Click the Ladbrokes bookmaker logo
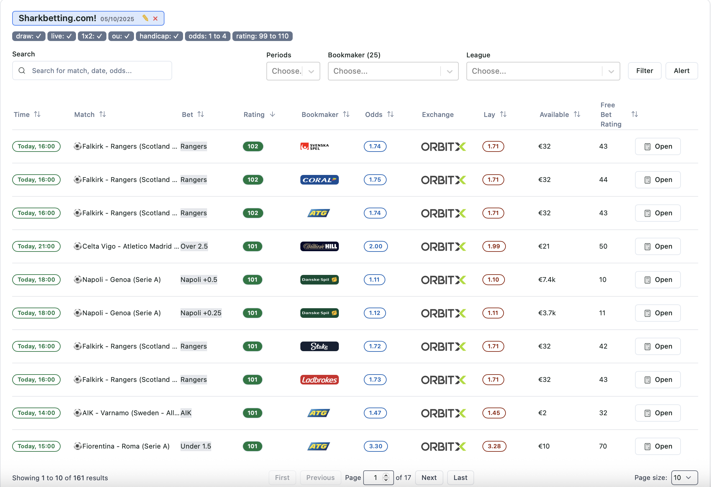The image size is (711, 487). pyautogui.click(x=319, y=380)
